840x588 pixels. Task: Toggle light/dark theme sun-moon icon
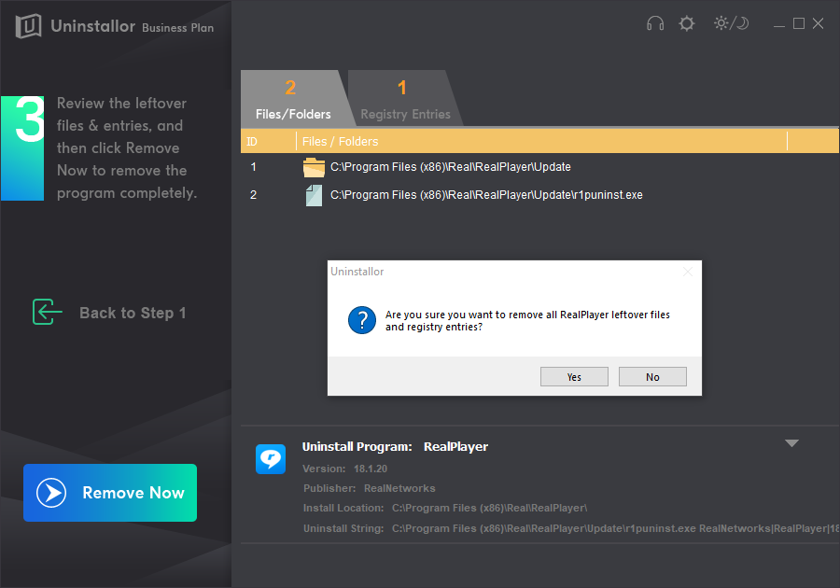(x=731, y=23)
